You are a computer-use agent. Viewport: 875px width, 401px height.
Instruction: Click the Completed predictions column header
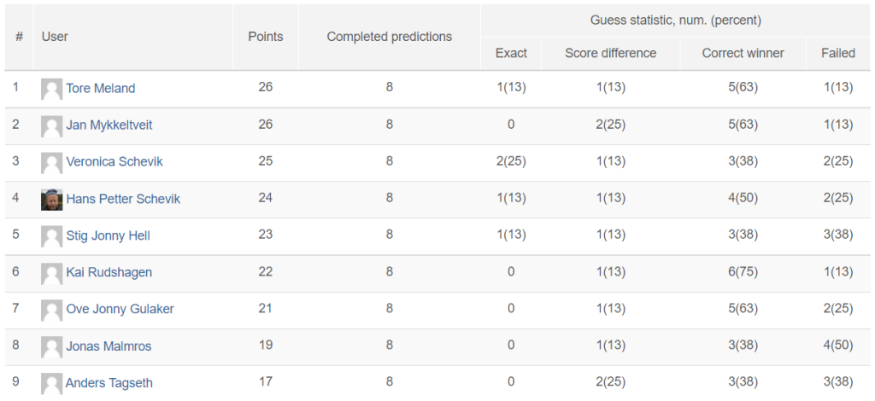390,37
